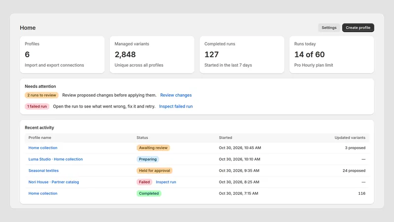Select the Profiles summary card

pos(62,55)
